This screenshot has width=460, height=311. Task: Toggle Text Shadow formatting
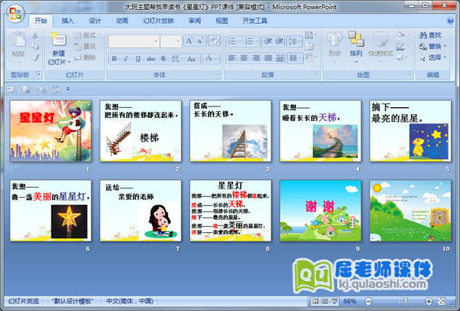tap(163, 59)
